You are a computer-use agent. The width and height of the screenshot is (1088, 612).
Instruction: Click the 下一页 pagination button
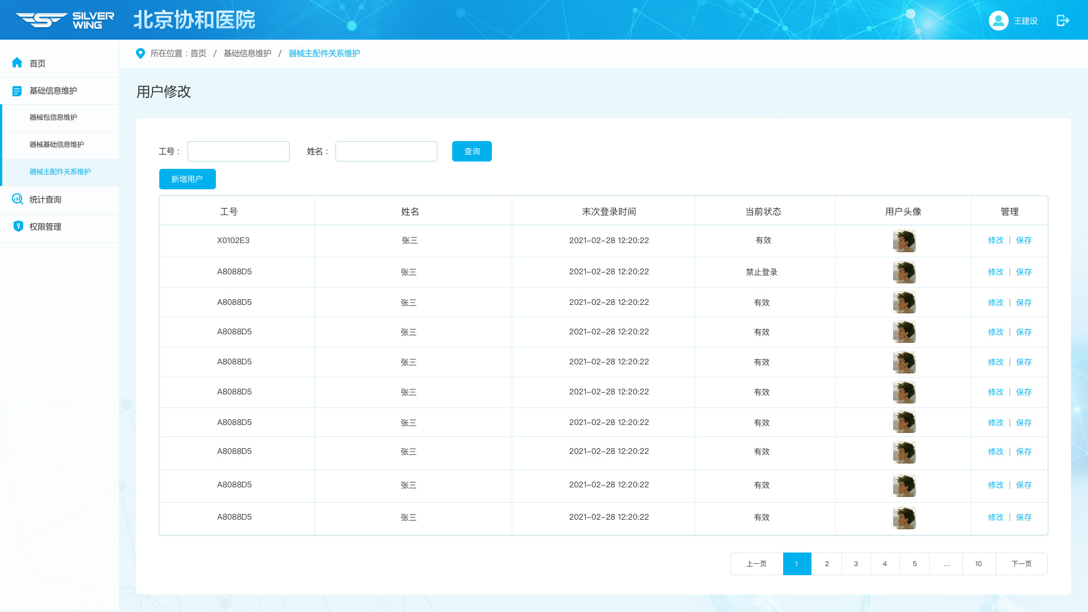click(x=1021, y=564)
